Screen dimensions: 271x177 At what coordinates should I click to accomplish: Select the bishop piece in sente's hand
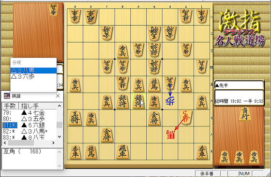[245, 114]
